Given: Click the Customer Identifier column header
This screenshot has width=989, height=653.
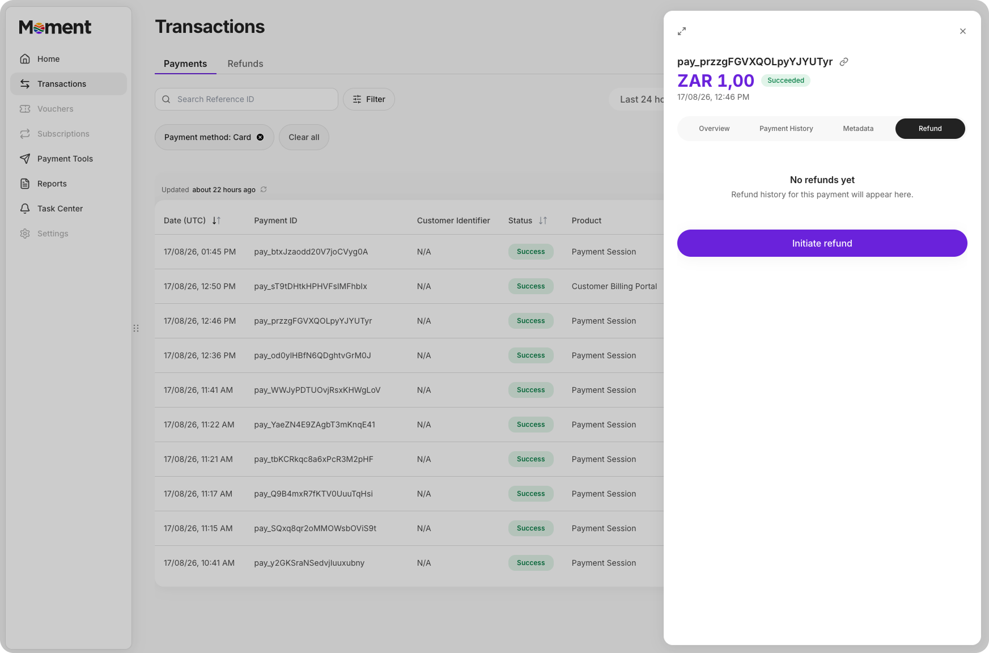Looking at the screenshot, I should [x=453, y=221].
